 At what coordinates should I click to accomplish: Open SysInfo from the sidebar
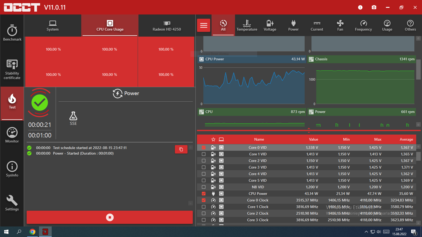coord(12,169)
